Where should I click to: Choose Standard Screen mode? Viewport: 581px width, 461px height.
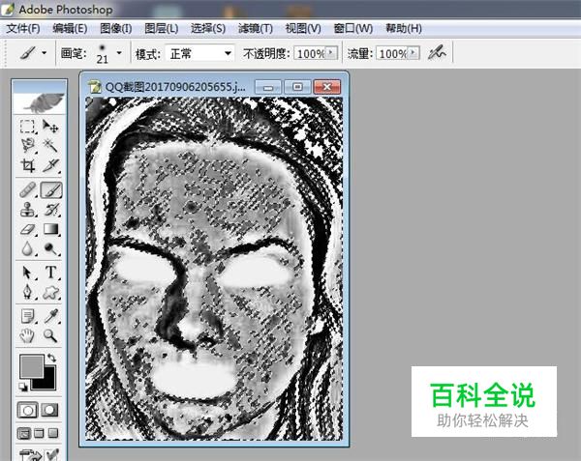[x=24, y=433]
